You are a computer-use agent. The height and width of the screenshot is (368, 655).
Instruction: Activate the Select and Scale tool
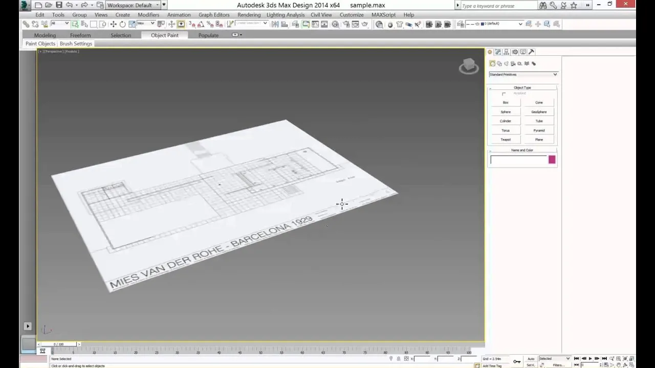(132, 24)
